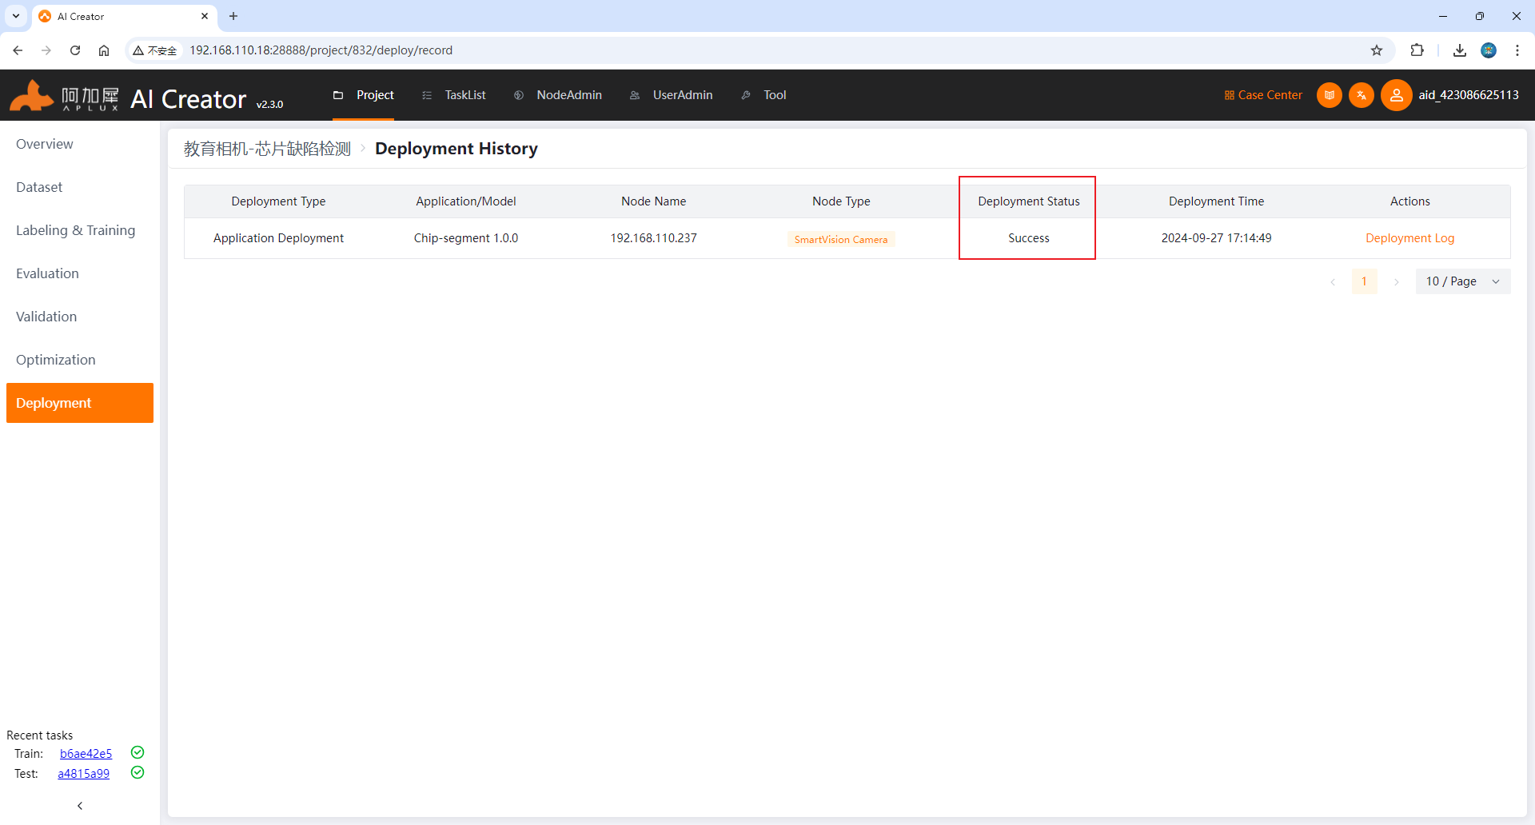1535x825 pixels.
Task: Open browser profile avatar
Action: [x=1489, y=50]
